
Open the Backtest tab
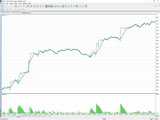coord(14,116)
